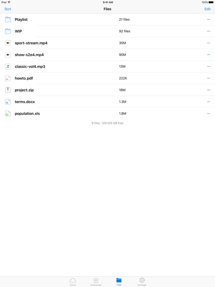Image resolution: width=215 pixels, height=287 pixels.
Task: Open the show-s2e4.mp4 file row
Action: 107,55
